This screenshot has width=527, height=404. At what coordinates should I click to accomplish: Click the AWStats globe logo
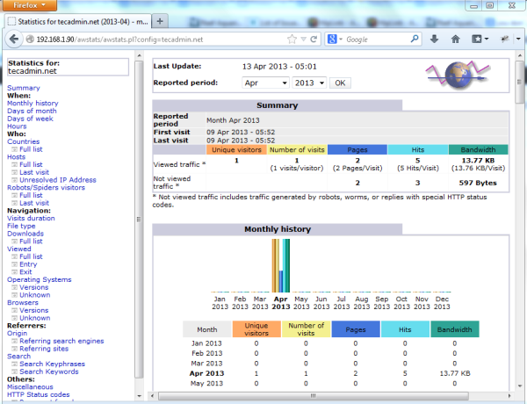point(459,76)
